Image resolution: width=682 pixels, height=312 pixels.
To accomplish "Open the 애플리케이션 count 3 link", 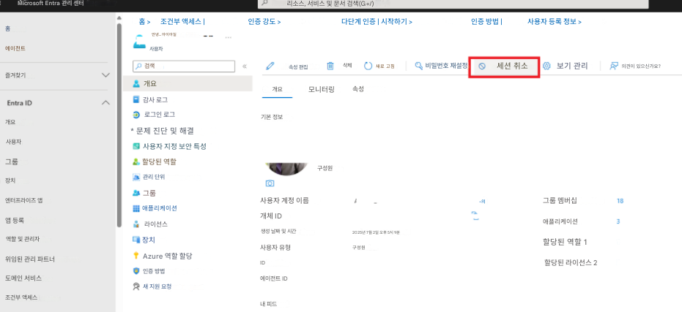I will (618, 221).
